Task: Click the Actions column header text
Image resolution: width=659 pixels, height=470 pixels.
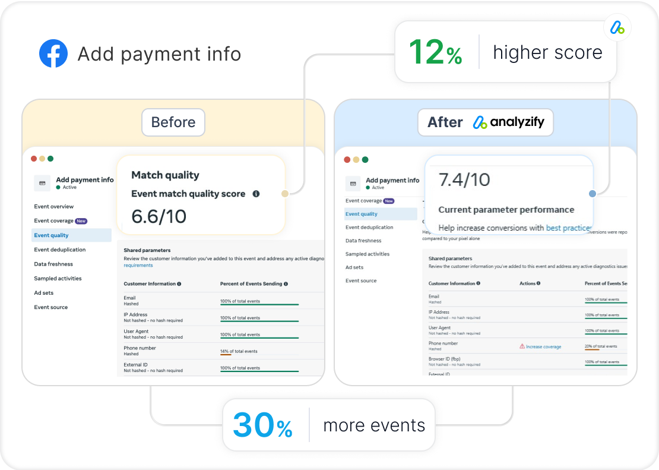Action: click(527, 283)
